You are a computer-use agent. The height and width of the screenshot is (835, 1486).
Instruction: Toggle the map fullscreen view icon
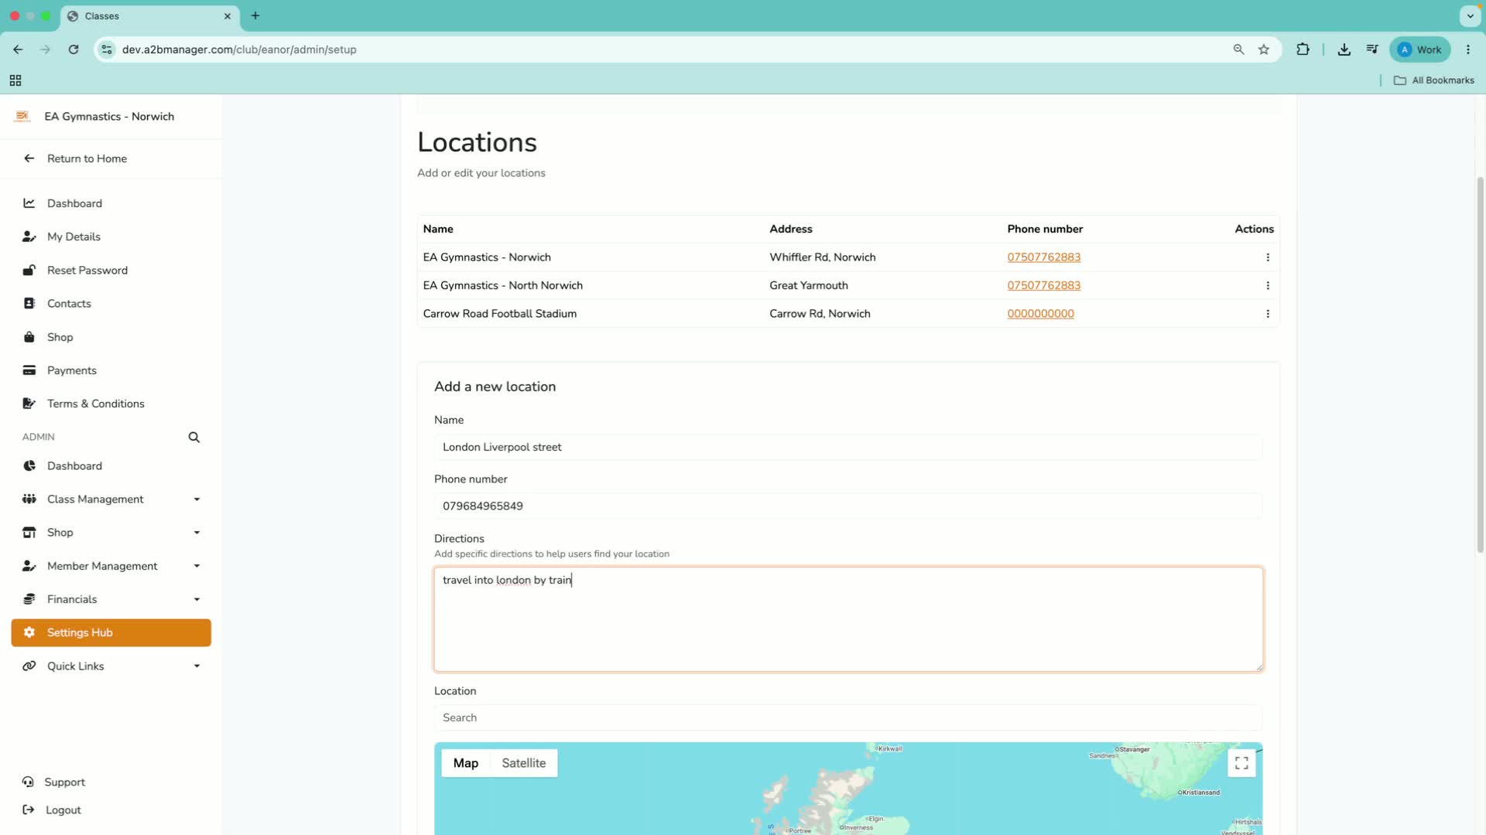click(1241, 763)
